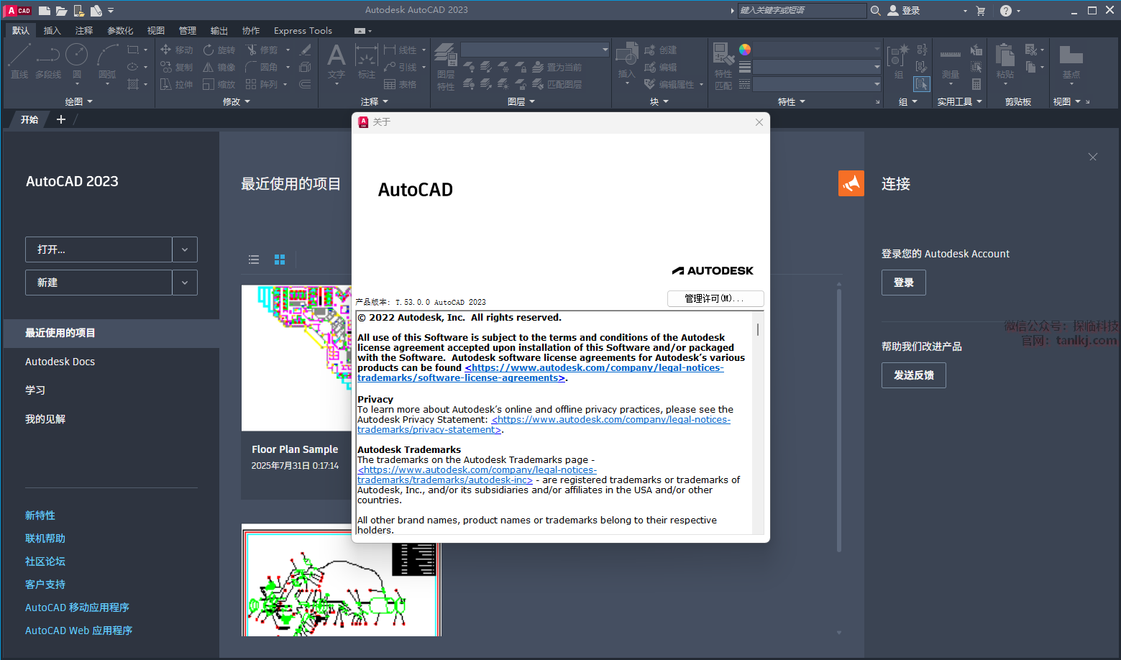Open the Quick Calculator icon
Image resolution: width=1121 pixels, height=660 pixels.
click(976, 84)
